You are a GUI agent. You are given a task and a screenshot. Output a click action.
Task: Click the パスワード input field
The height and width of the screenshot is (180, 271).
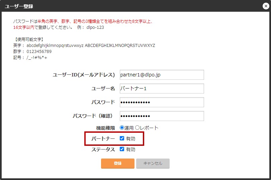tap(162, 102)
